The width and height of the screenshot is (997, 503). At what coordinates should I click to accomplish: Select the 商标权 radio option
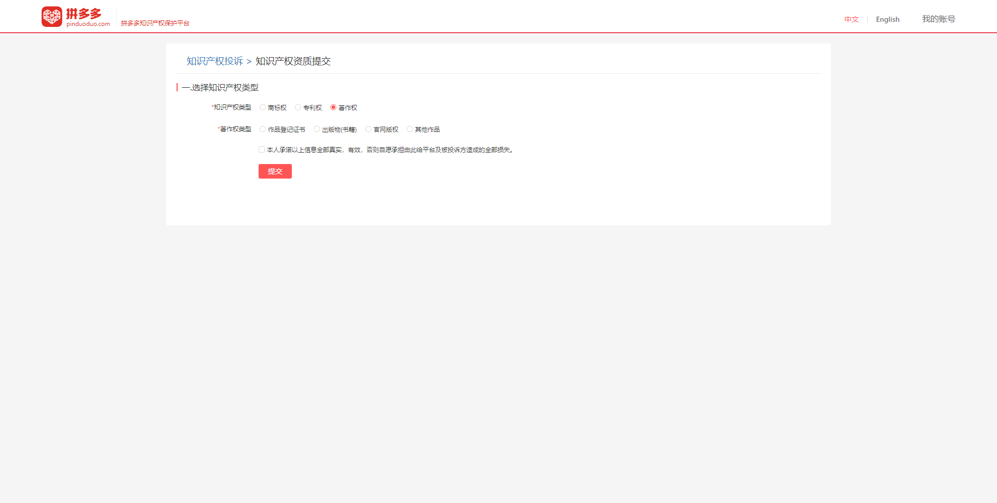(x=263, y=107)
